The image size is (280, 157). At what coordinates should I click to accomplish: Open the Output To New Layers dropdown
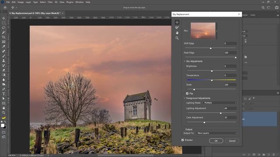click(217, 133)
